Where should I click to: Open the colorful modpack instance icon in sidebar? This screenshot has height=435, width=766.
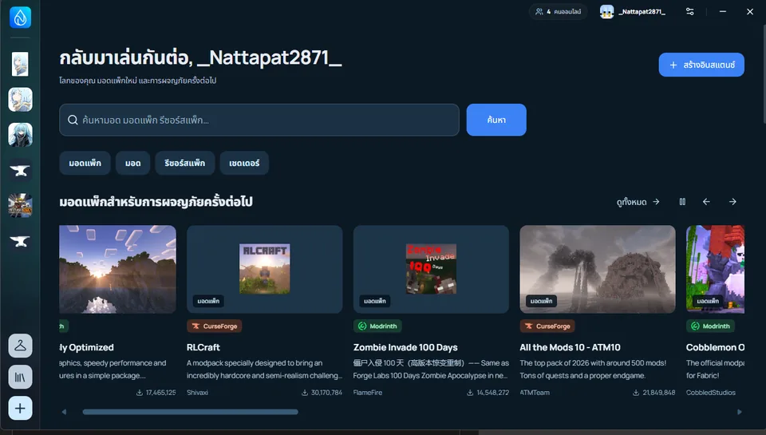(x=20, y=206)
